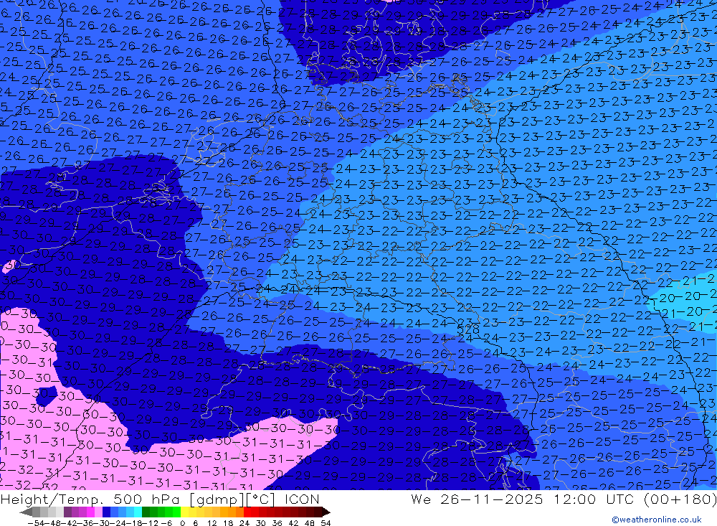Pick the yellow legend swatch at 0
The image size is (717, 526).
tap(185, 512)
